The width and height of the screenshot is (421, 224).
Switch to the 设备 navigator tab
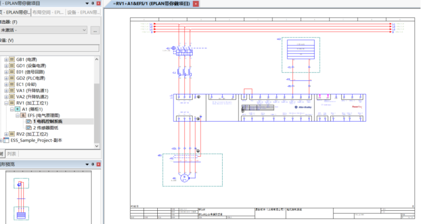(x=83, y=12)
